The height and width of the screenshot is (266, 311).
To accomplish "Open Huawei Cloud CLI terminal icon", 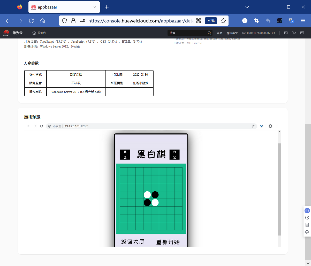I will pyautogui.click(x=286, y=33).
